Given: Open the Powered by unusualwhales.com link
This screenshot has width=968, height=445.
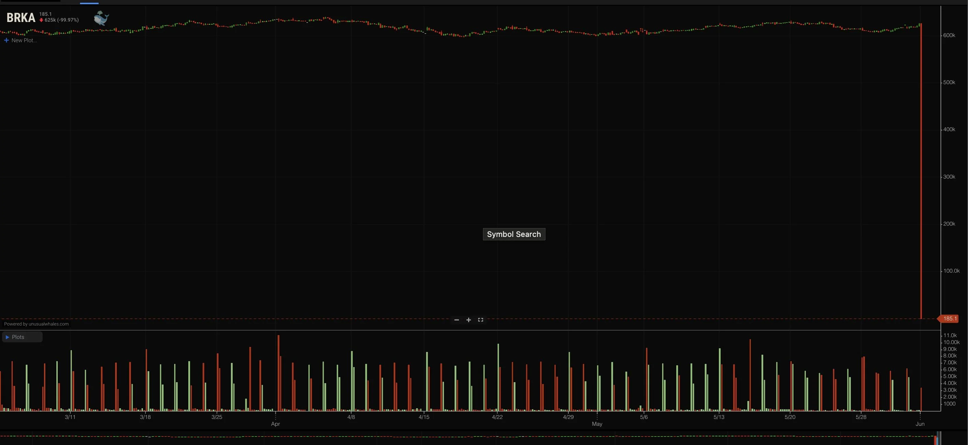Looking at the screenshot, I should click(36, 324).
